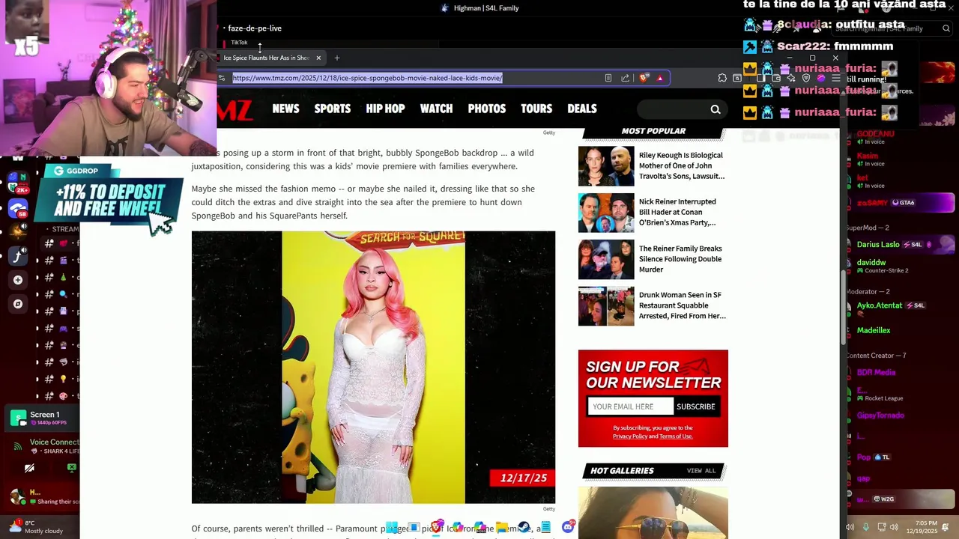Close the Ice Spice Flaunts tab
This screenshot has width=959, height=539.
pos(318,58)
